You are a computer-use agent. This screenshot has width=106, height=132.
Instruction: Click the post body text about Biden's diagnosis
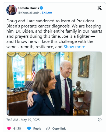point(54,34)
